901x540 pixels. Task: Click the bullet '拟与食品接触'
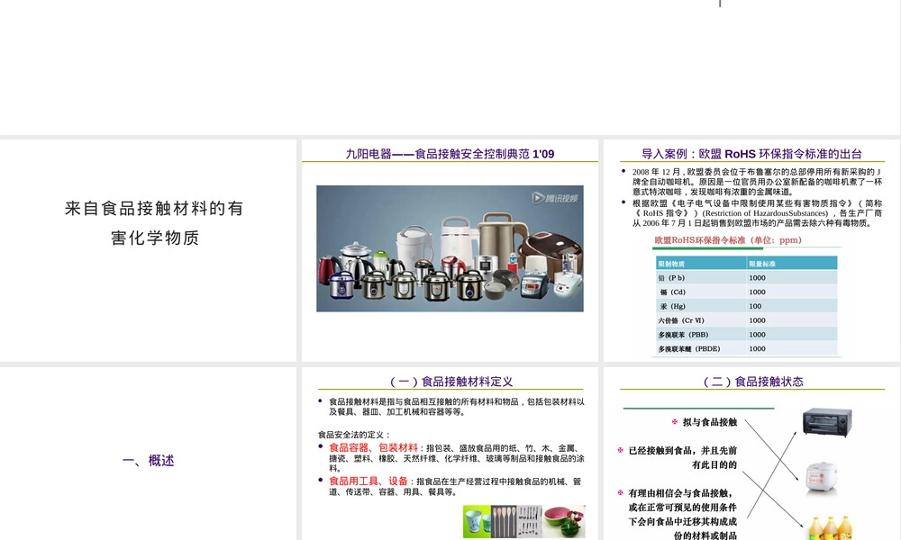coord(710,422)
